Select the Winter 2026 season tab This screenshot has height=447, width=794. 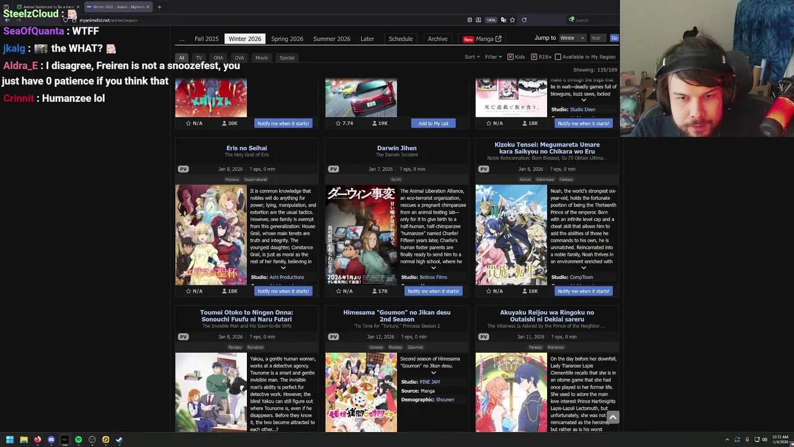coord(245,38)
